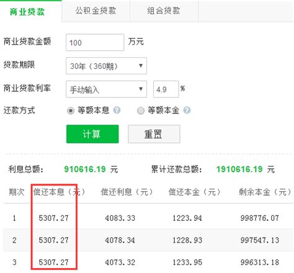The width and height of the screenshot is (294, 273).
Task: Click the 累计还款总额 label
Action: 177,169
